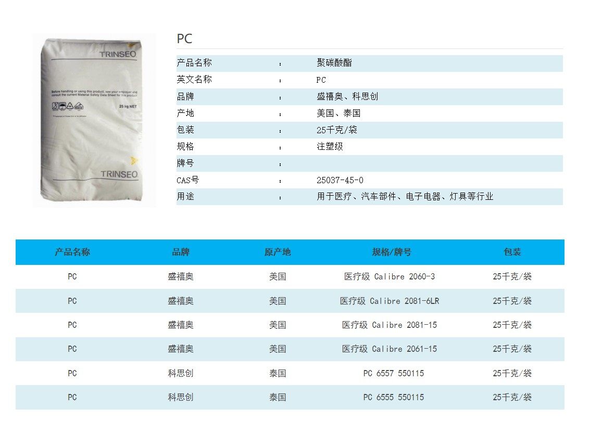602x433 pixels.
Task: Select the specification value 注塑级
Action: coord(330,147)
